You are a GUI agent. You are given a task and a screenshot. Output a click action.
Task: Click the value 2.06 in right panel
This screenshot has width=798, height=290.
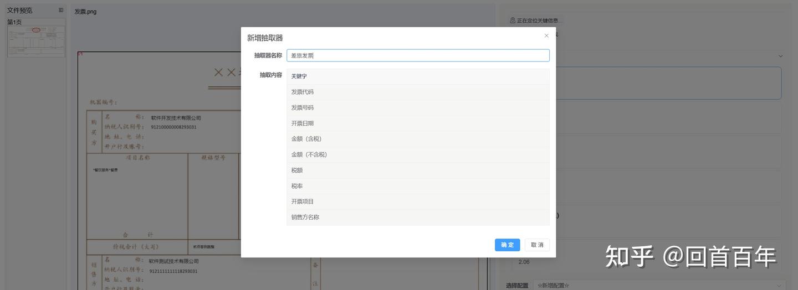click(524, 262)
